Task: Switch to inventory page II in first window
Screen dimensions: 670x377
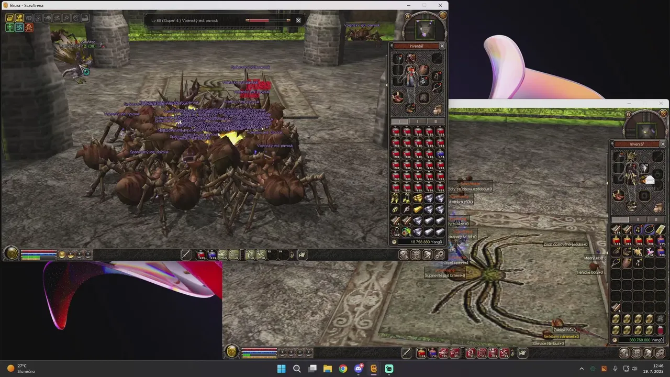Action: point(418,121)
